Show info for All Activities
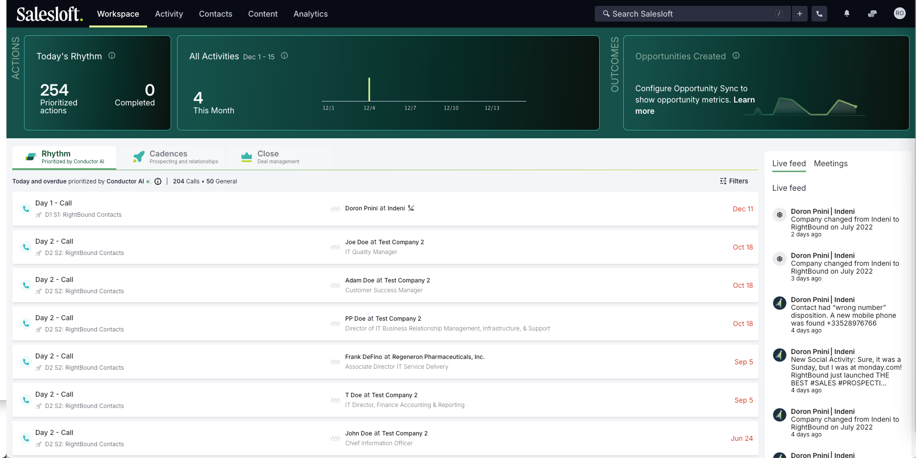This screenshot has width=916, height=458. tap(284, 55)
